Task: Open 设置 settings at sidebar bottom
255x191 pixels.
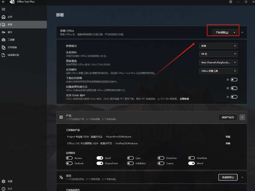Action: point(23,181)
